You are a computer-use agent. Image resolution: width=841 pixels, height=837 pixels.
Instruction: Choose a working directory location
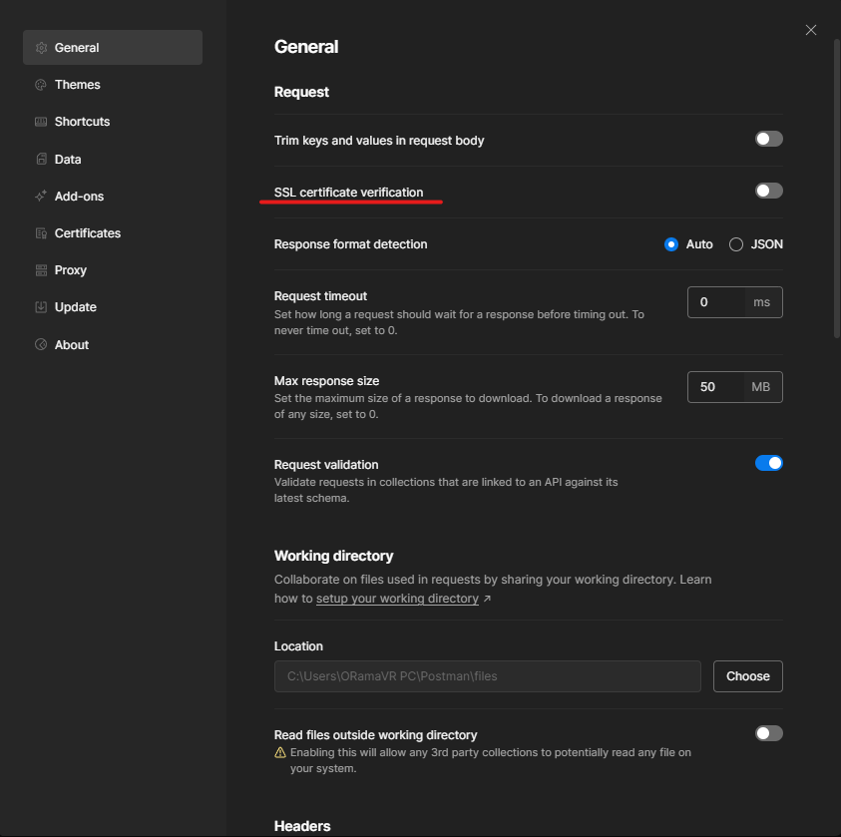tap(747, 676)
